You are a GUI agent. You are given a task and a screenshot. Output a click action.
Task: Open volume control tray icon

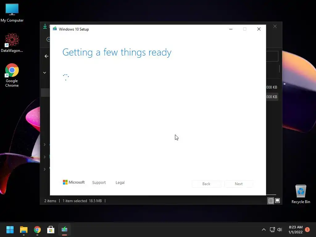click(x=280, y=230)
